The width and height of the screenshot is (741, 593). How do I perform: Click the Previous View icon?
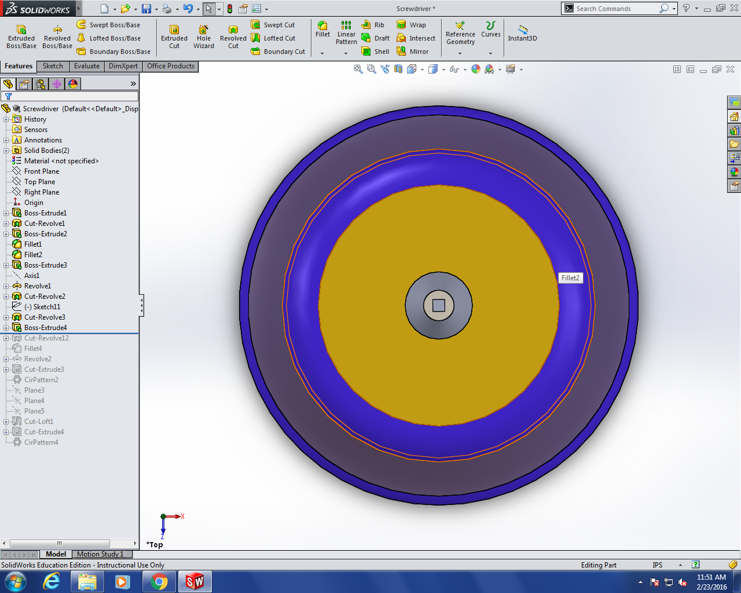coord(385,69)
